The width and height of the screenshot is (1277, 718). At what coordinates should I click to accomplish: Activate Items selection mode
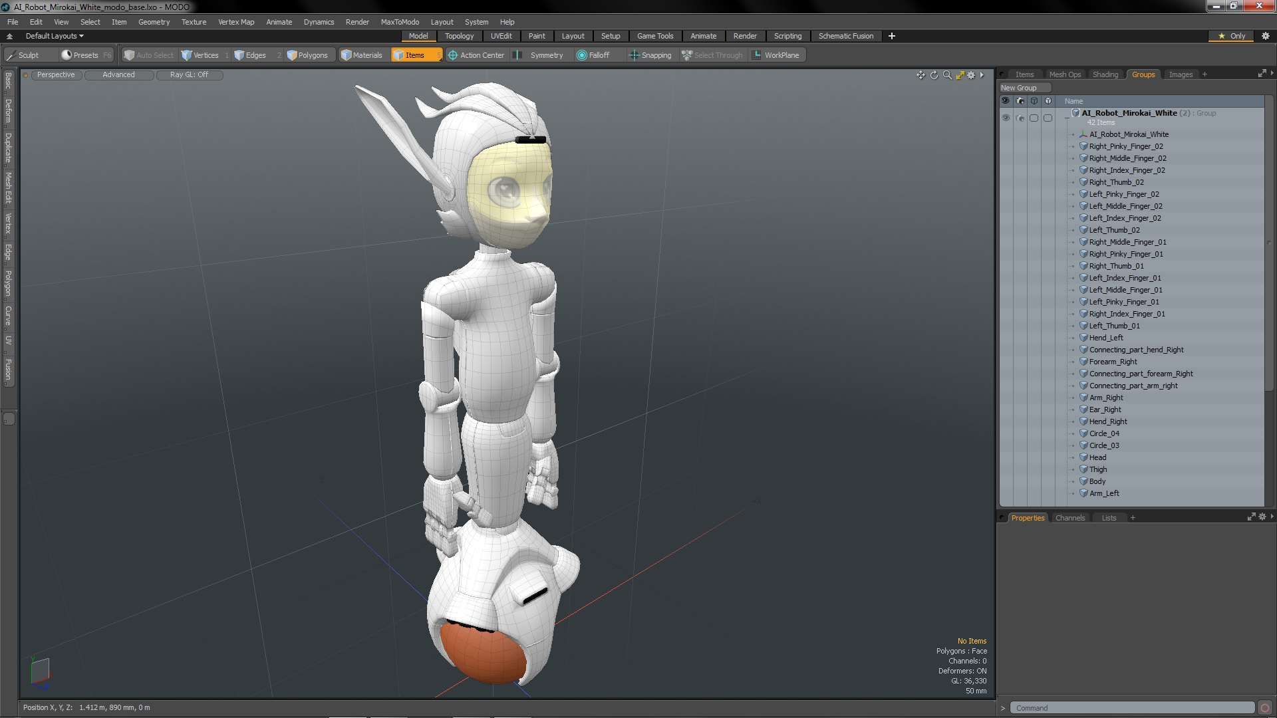point(415,55)
